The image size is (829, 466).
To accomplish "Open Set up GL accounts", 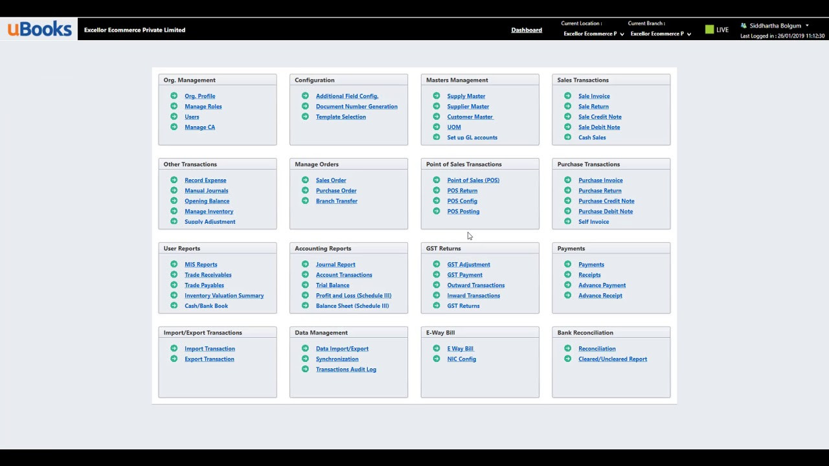I will 472,137.
